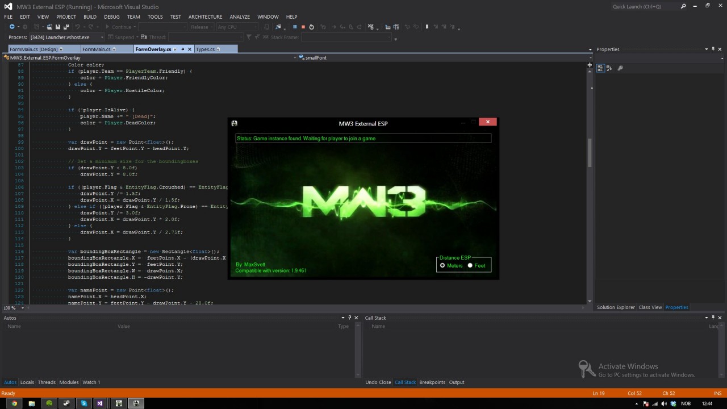
Task: Open Steam from taskbar
Action: coord(66,403)
